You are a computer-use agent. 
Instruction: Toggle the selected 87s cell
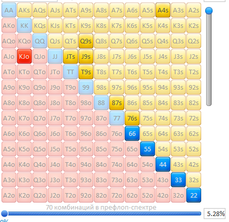(x=117, y=103)
